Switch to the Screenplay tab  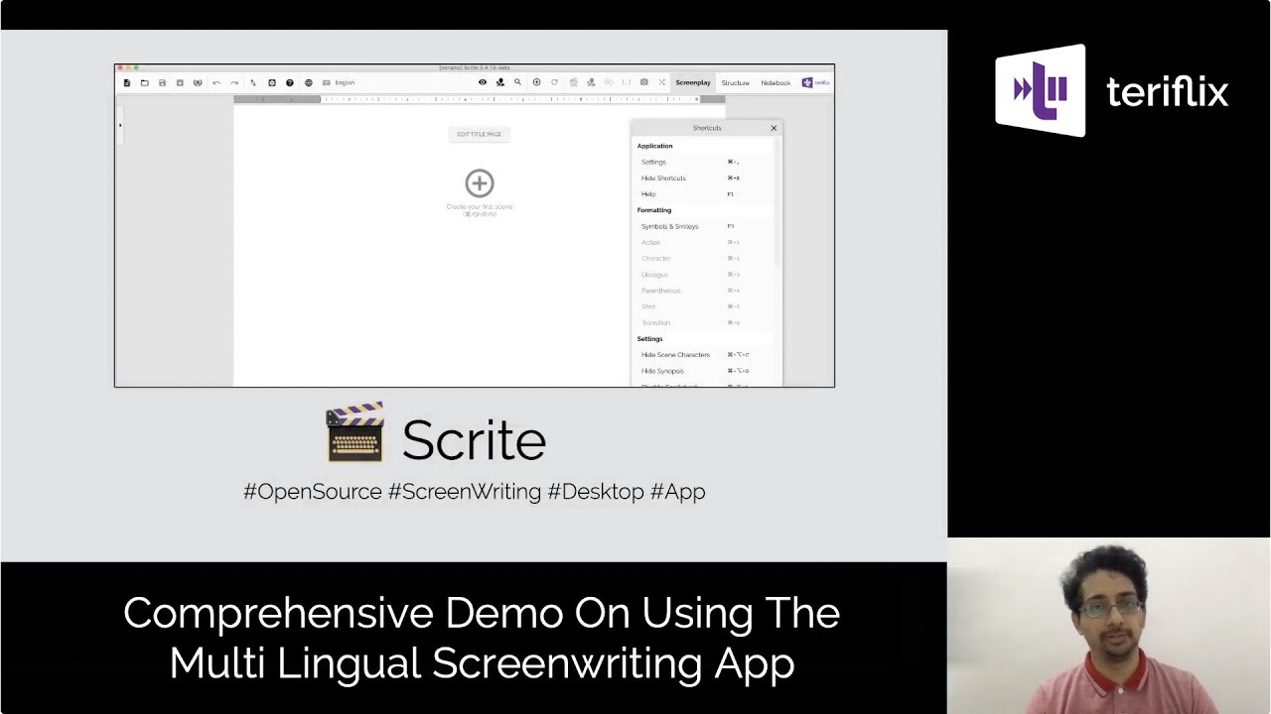[693, 82]
